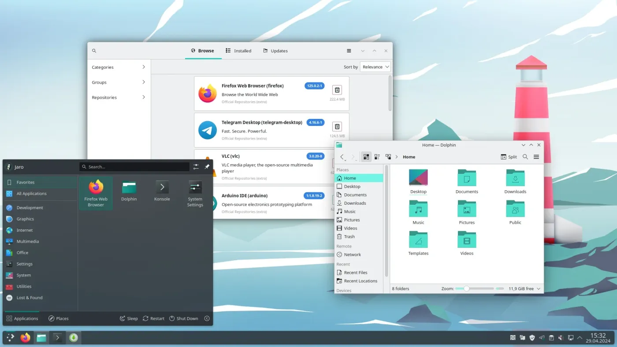The height and width of the screenshot is (347, 617).
Task: Open Dolphin's hamburger menu
Action: [536, 156]
